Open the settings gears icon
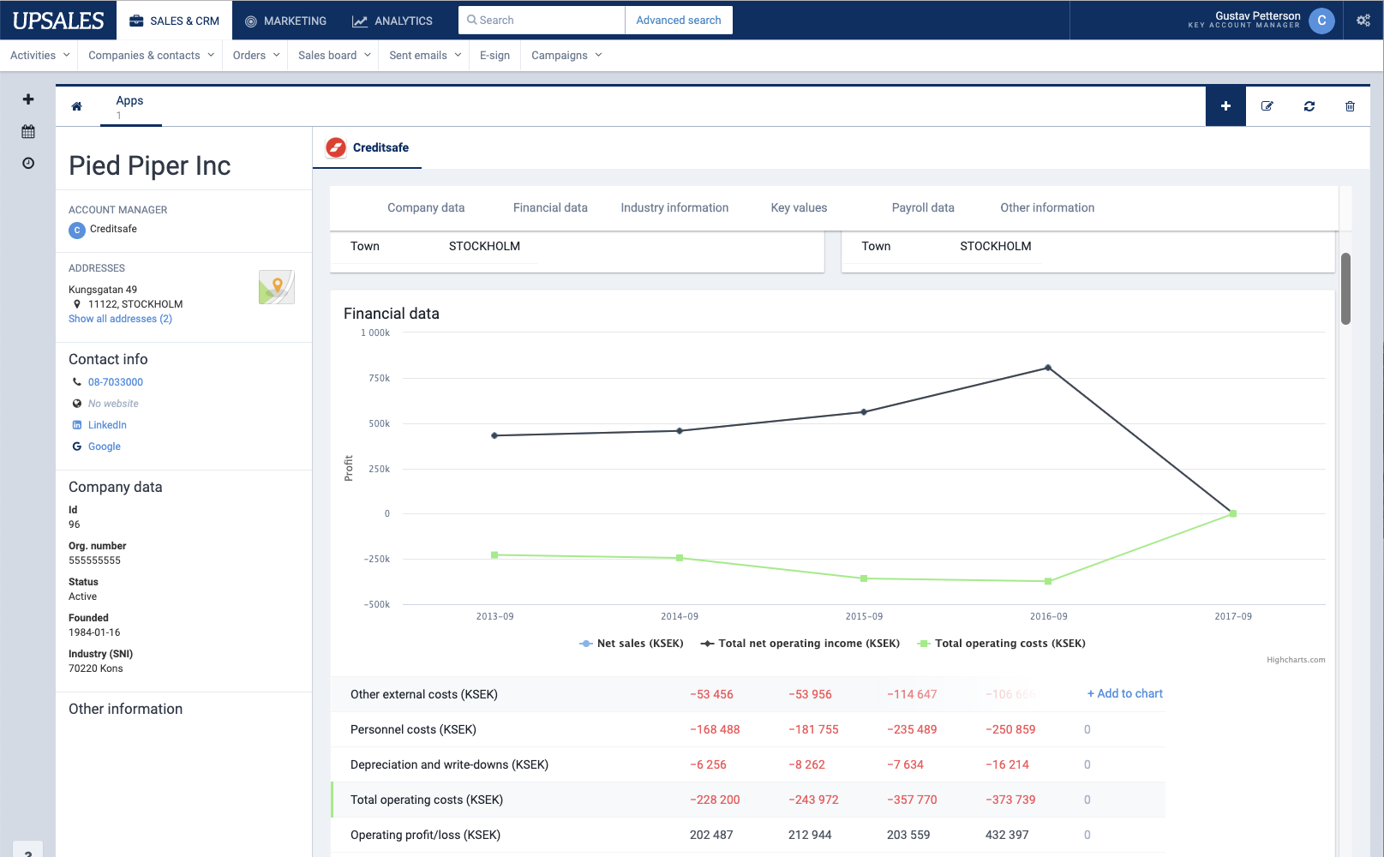The height and width of the screenshot is (857, 1384). [x=1363, y=21]
